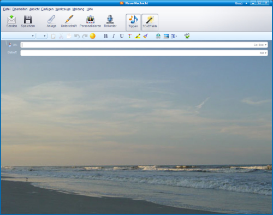Click the title bar Menü button
Image resolution: width=273 pixels, height=215 pixels.
tap(241, 3)
